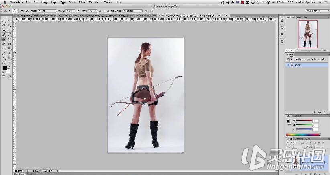Create new snapshot icon in History panel
The width and height of the screenshot is (330, 175).
point(320,113)
